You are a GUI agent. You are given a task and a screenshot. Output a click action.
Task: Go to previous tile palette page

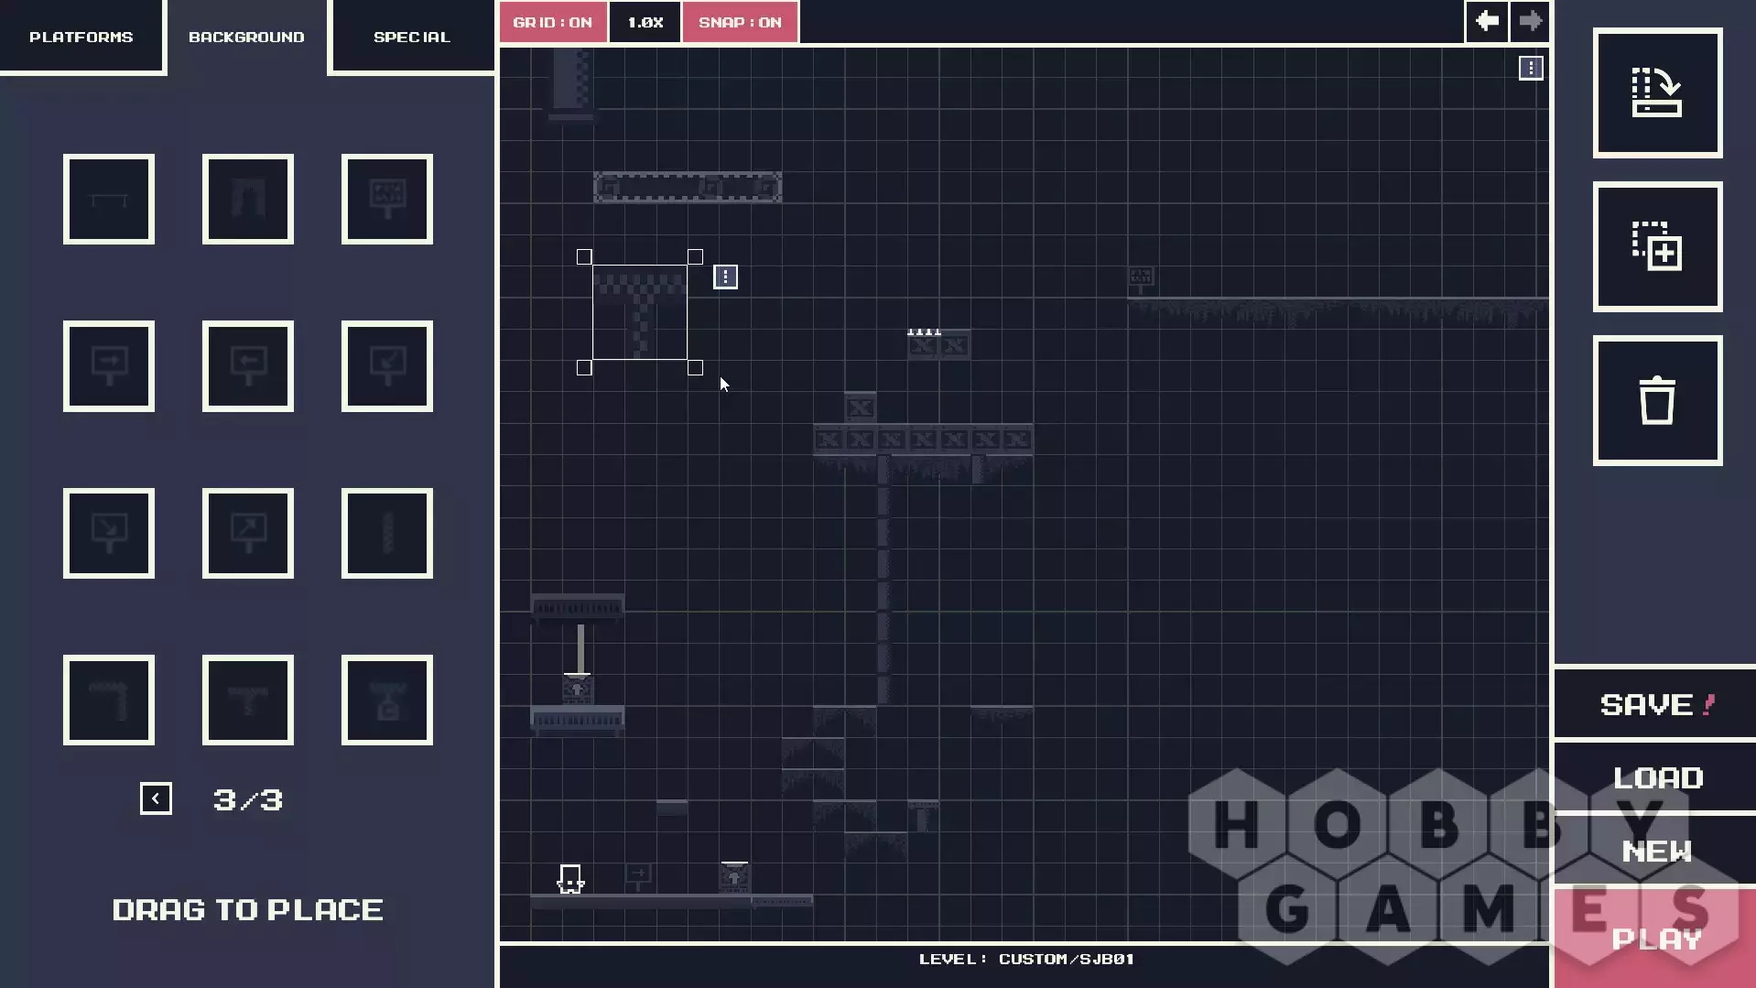(x=156, y=798)
